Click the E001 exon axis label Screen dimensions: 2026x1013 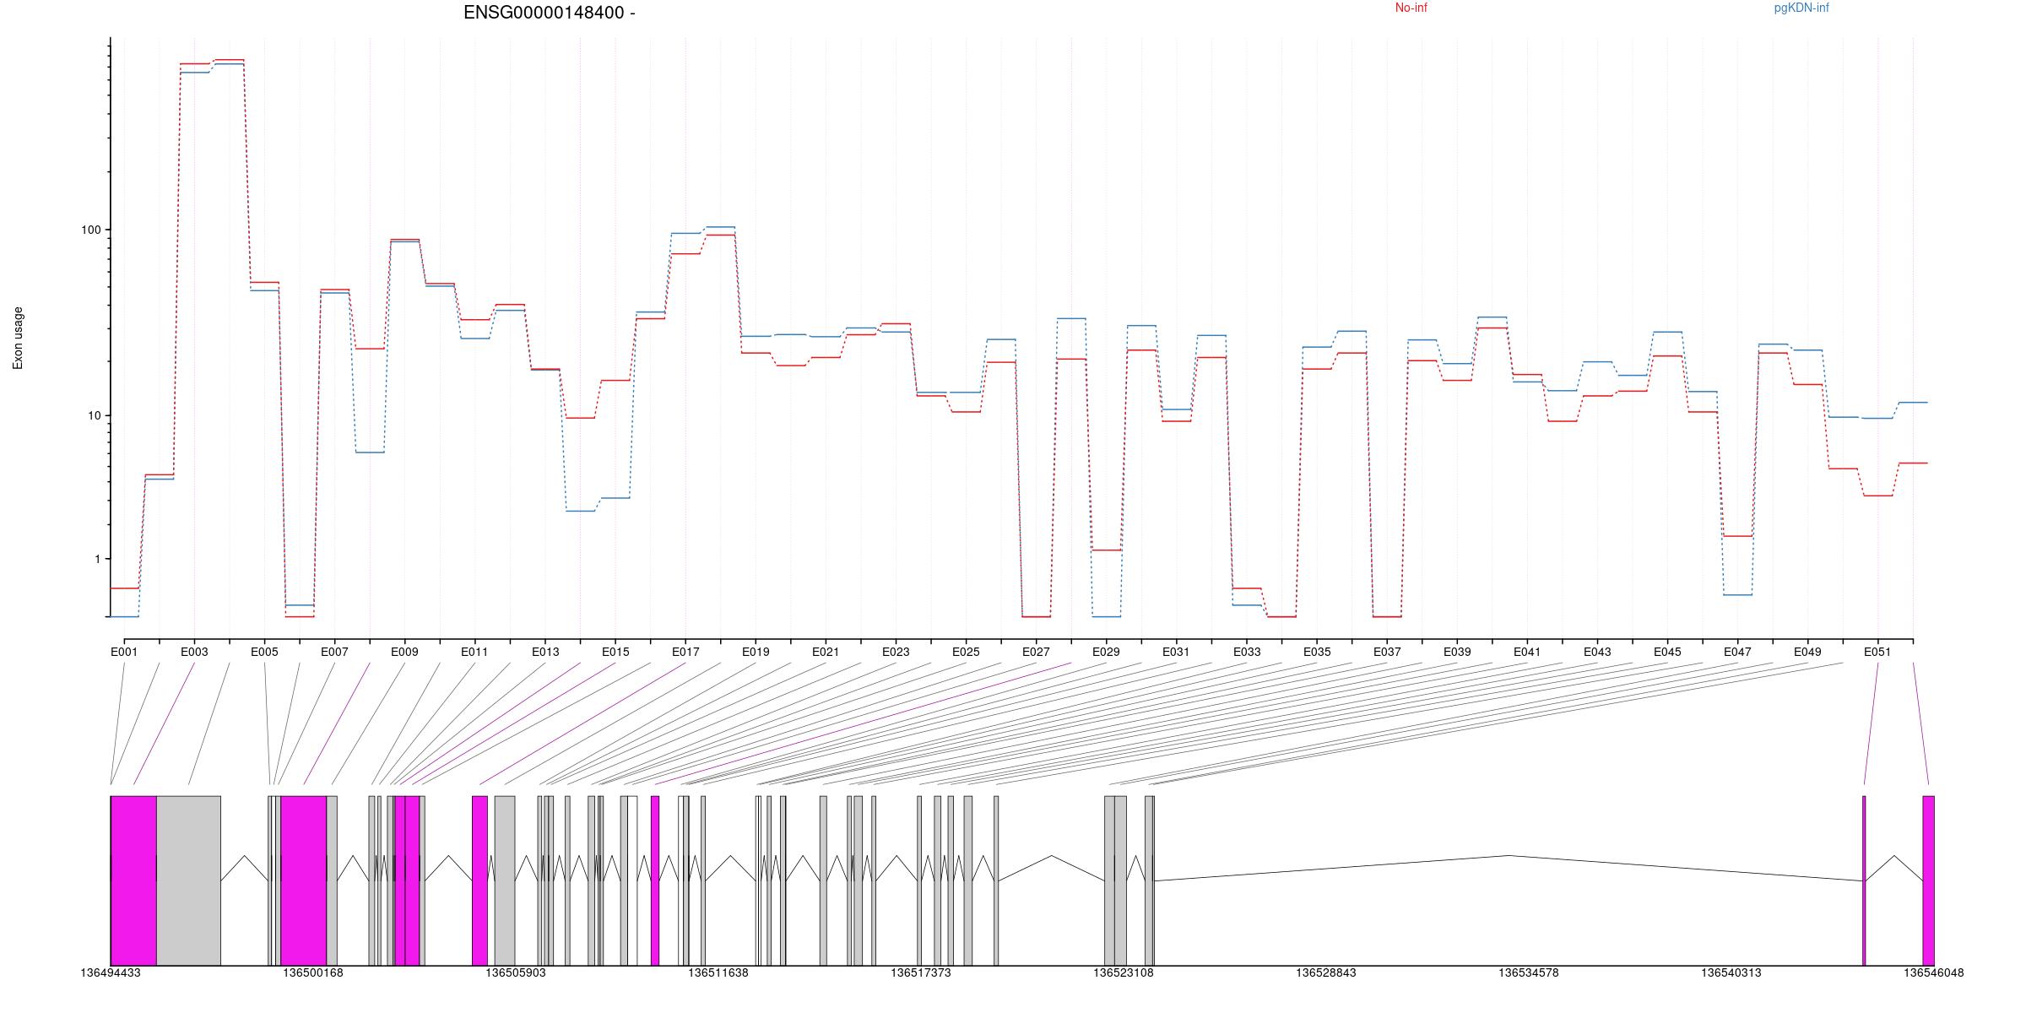click(x=124, y=652)
